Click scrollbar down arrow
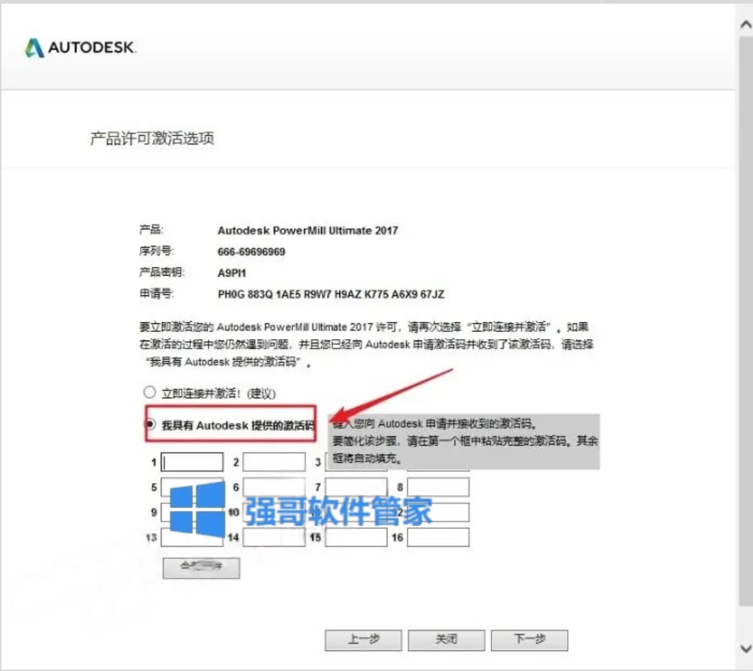 click(x=746, y=649)
